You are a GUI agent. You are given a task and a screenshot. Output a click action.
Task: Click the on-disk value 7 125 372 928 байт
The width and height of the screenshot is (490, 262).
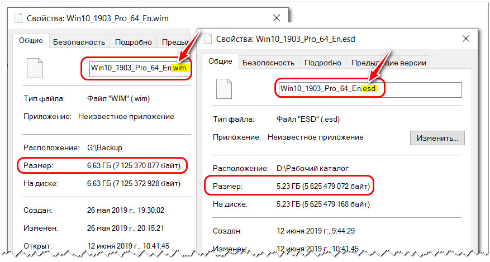pos(146,184)
